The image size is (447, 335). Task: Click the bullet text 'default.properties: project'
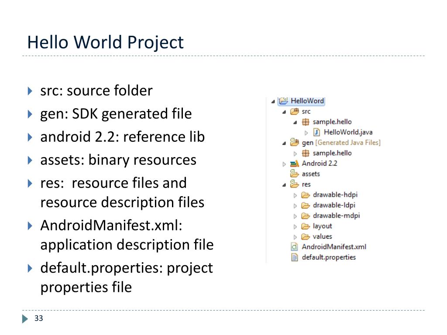126,268
